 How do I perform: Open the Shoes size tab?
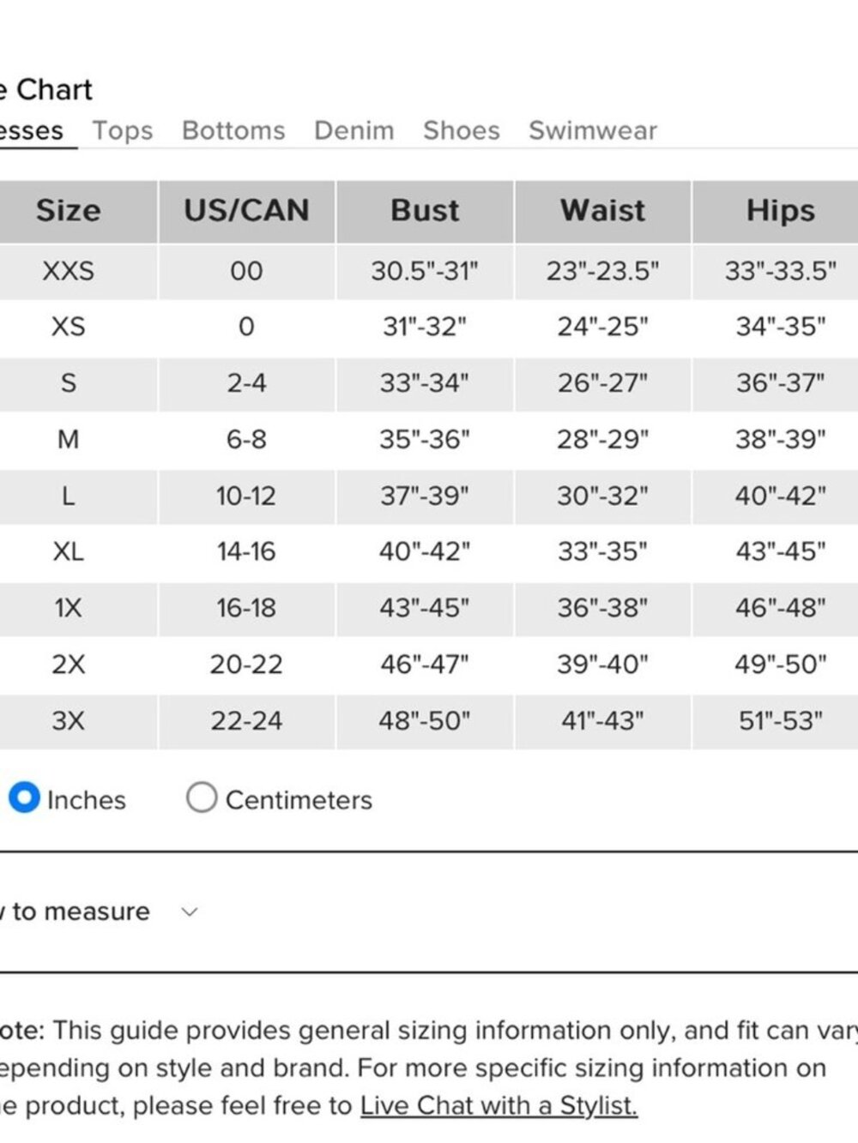462,130
